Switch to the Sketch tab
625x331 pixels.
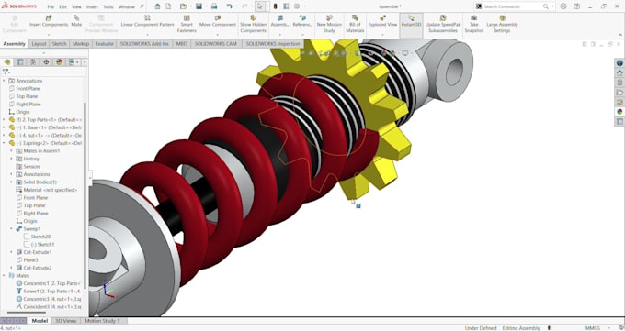(x=59, y=44)
